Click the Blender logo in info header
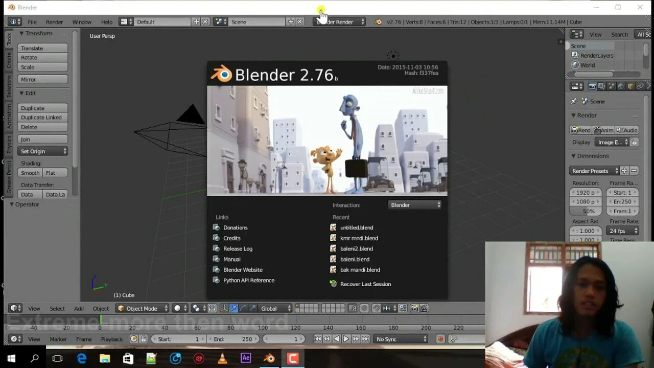 click(378, 22)
